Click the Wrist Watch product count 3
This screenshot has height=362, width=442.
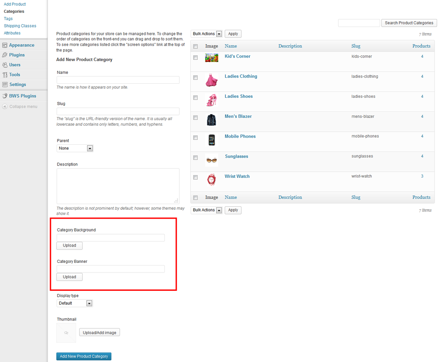tap(422, 176)
